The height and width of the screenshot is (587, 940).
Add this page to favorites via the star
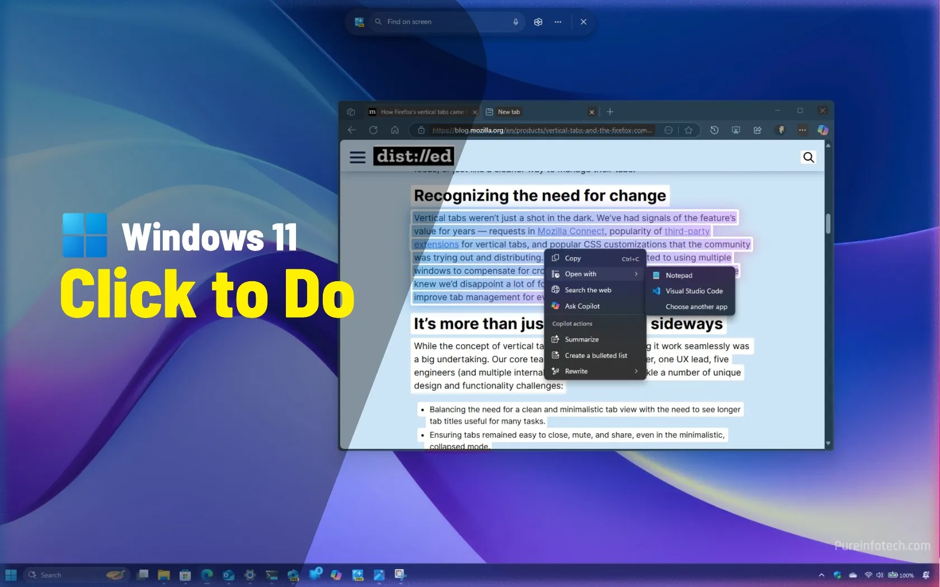click(688, 130)
